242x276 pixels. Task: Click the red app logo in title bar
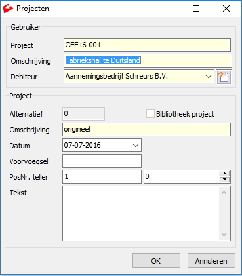[x=8, y=9]
